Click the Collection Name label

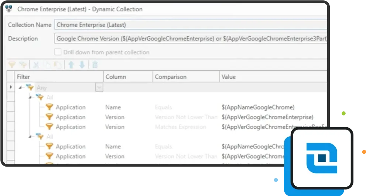pyautogui.click(x=30, y=25)
